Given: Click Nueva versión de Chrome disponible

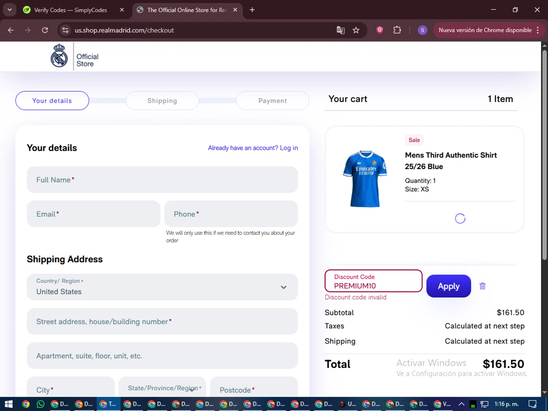Looking at the screenshot, I should (x=485, y=30).
